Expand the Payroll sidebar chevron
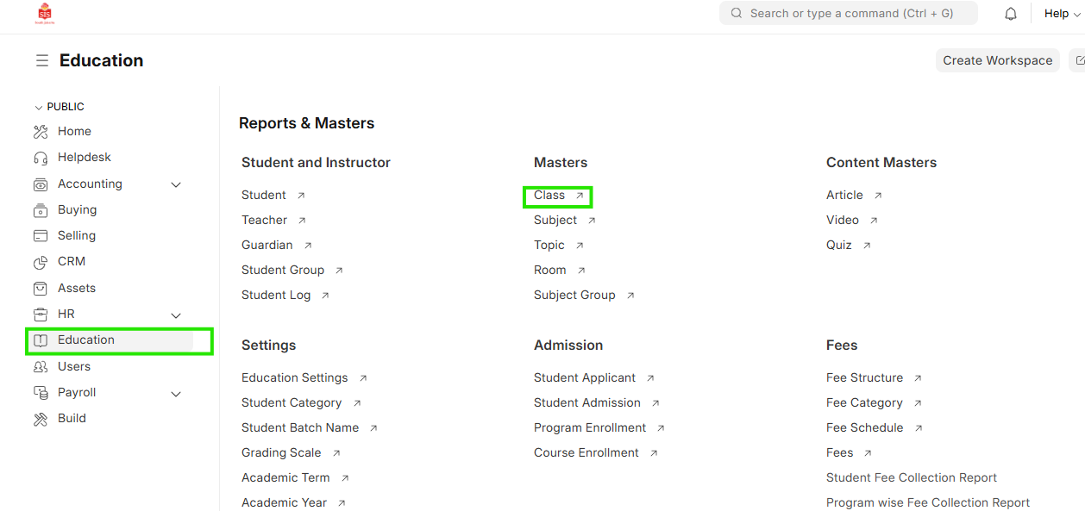 pyautogui.click(x=176, y=394)
